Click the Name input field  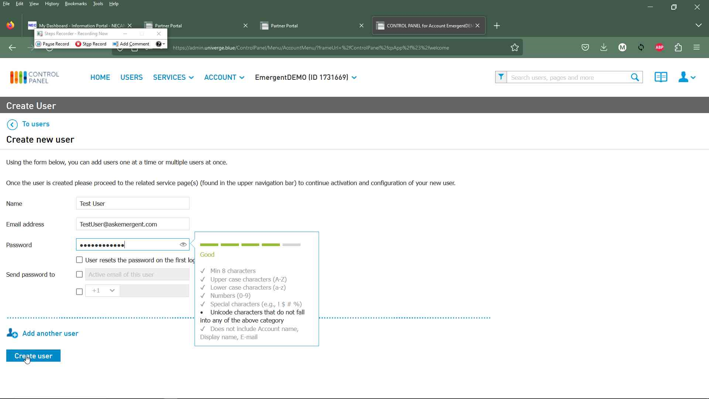(x=133, y=204)
